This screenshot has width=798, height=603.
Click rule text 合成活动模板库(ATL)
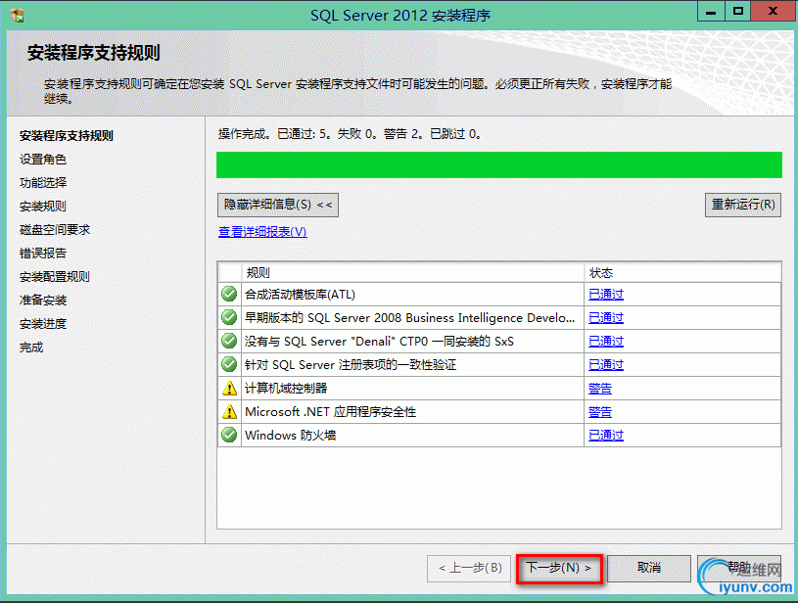(x=300, y=294)
